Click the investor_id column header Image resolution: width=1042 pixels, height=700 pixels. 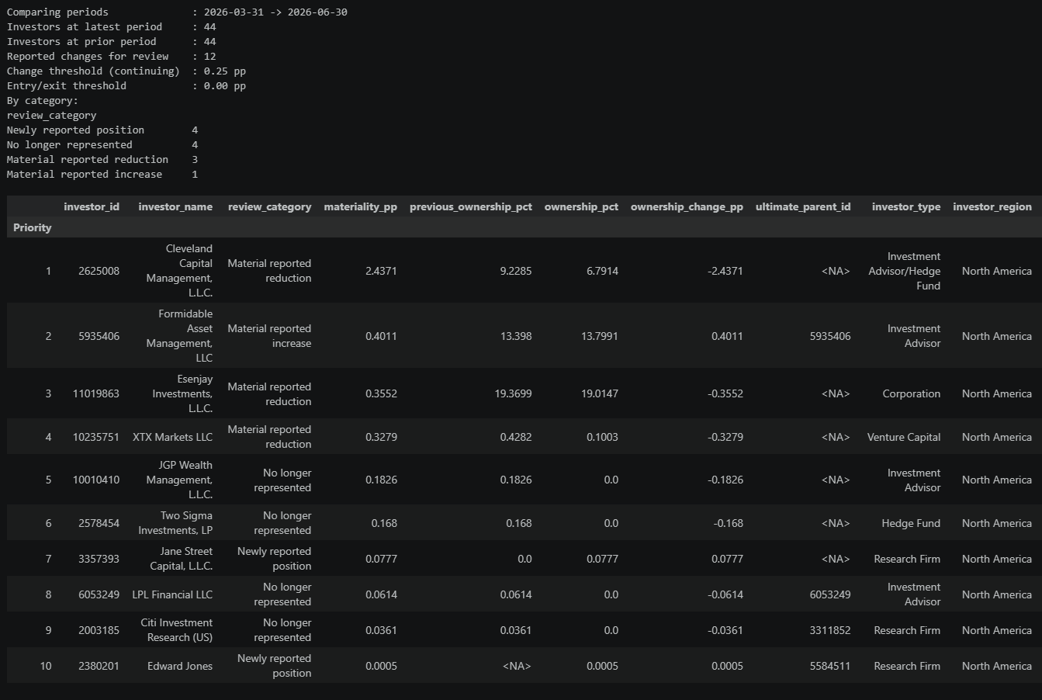point(92,206)
